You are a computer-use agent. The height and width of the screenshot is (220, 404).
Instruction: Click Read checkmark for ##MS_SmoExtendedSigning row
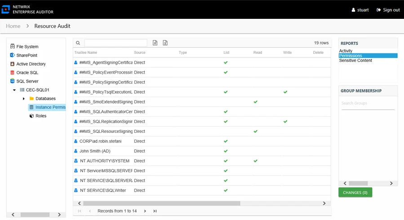pyautogui.click(x=256, y=102)
